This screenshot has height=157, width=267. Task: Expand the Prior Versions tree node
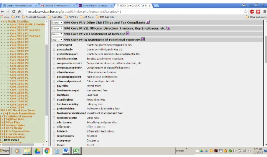pos(2,134)
